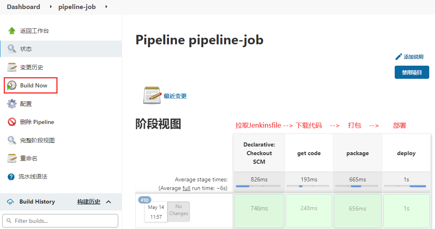
Task: Click the Build Now clock icon
Action: point(12,85)
